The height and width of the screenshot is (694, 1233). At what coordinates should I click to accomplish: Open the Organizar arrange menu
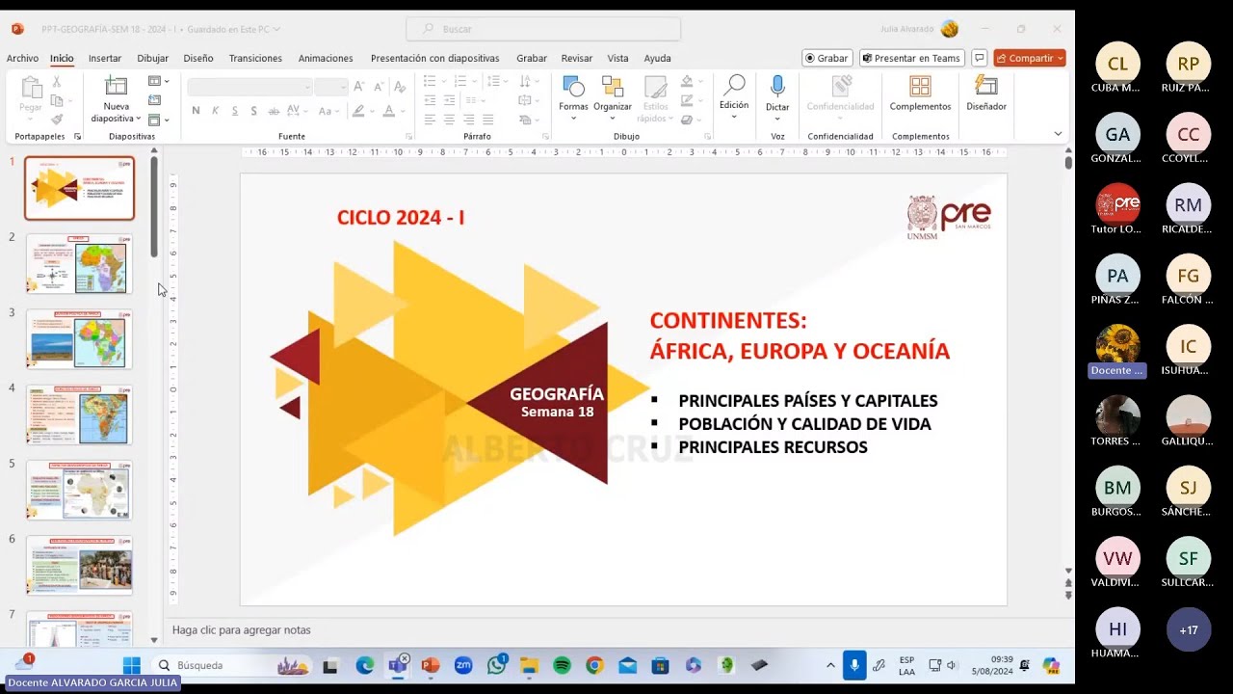coord(612,96)
